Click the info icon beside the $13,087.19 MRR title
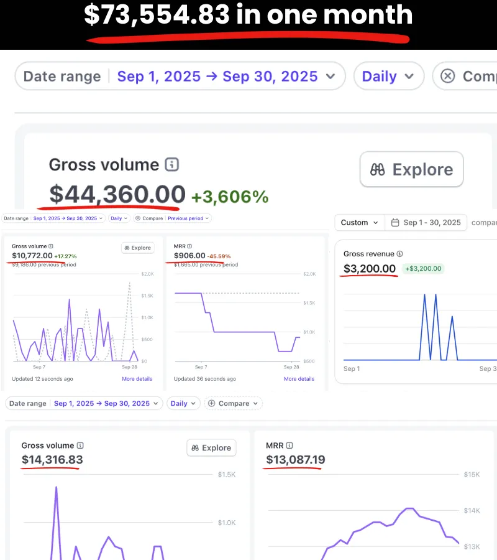Viewport: 497px width, 560px height. tap(290, 446)
